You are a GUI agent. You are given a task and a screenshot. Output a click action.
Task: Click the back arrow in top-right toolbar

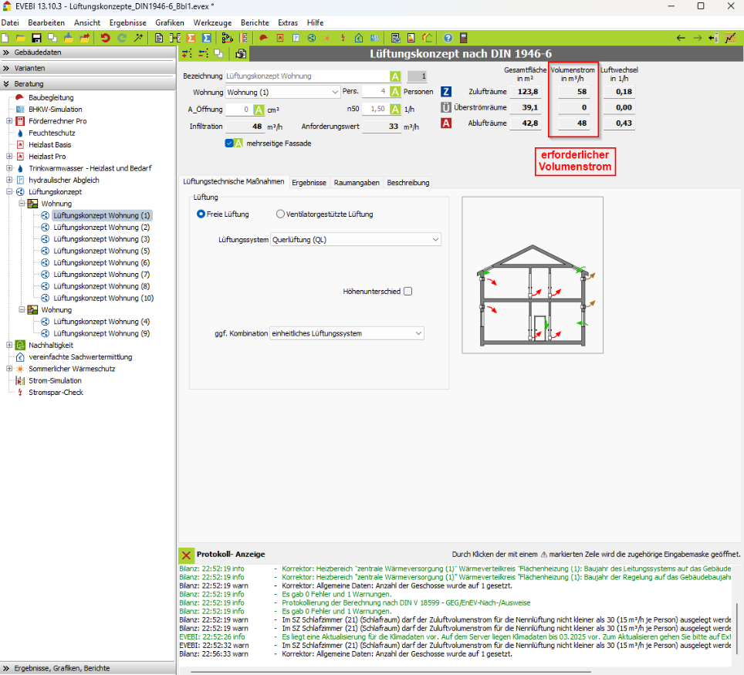[681, 37]
